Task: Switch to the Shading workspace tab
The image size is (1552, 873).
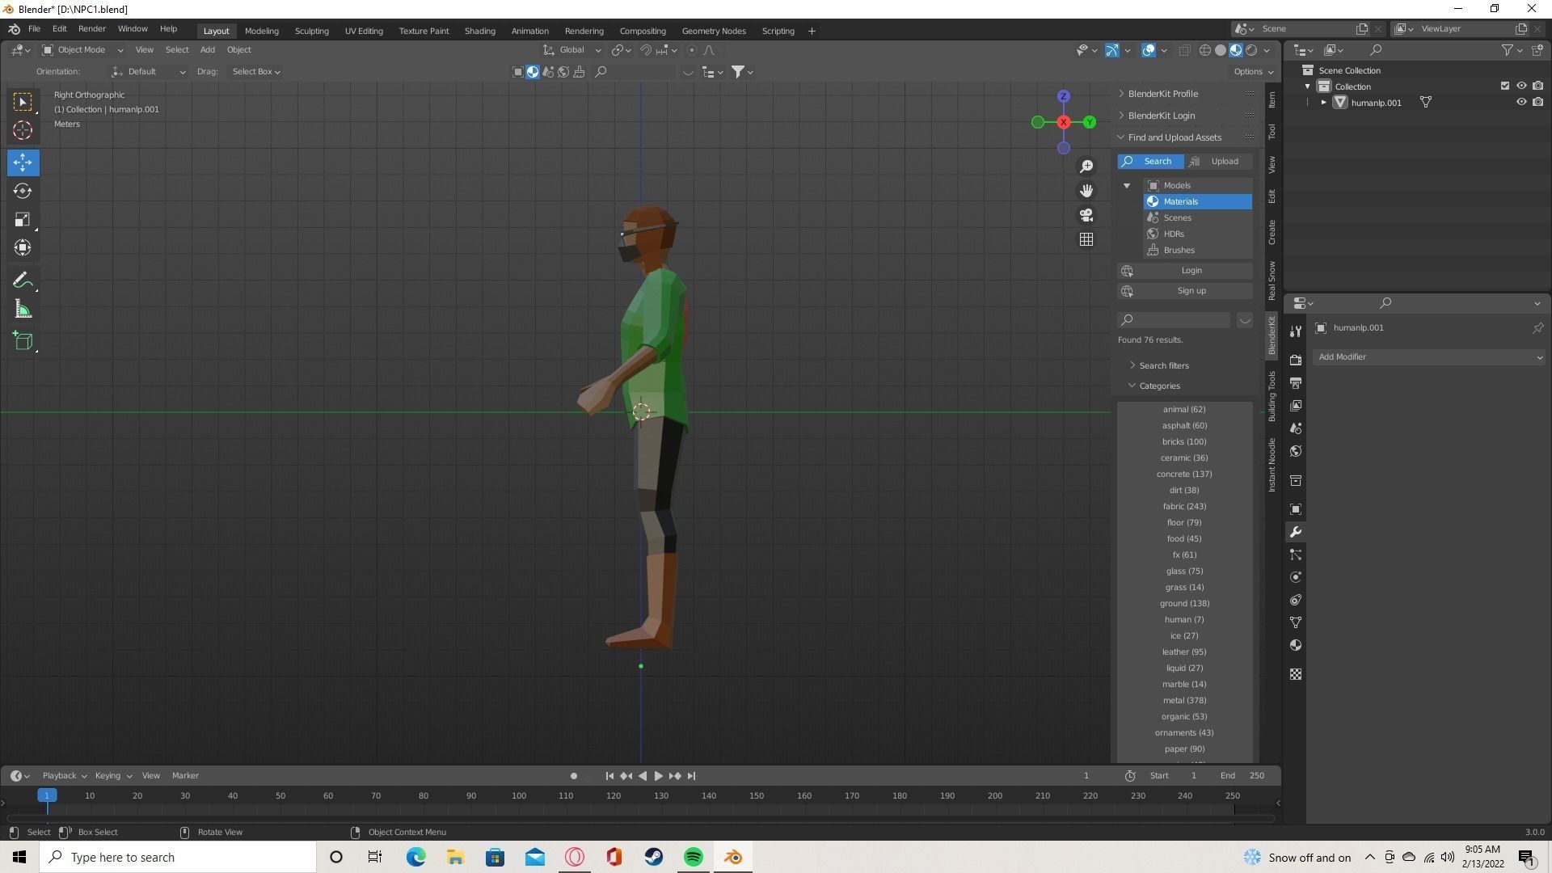Action: click(x=479, y=31)
